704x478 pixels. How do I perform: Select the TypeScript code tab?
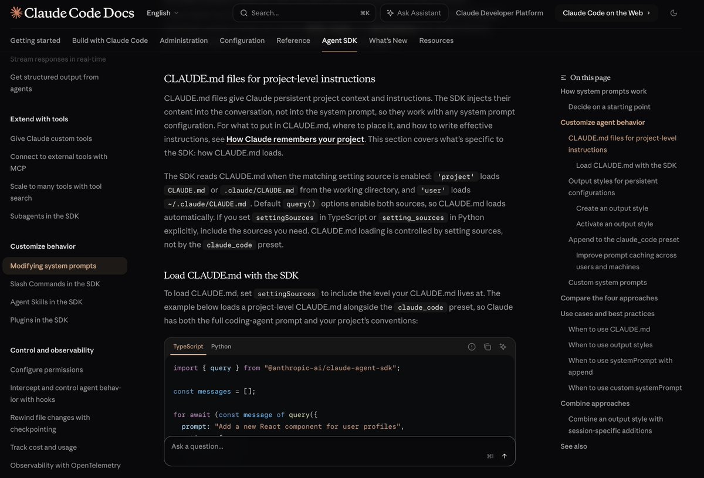coord(188,347)
